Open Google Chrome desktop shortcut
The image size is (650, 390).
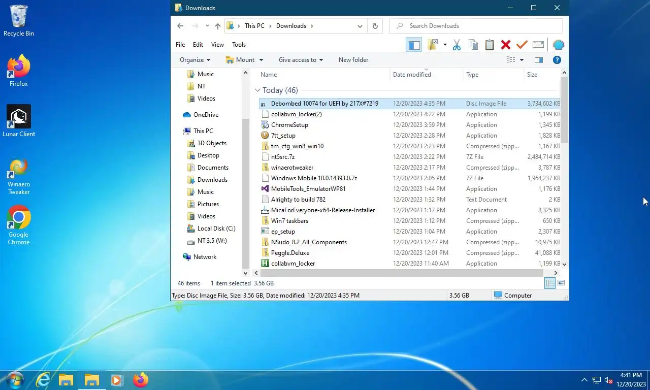click(19, 225)
